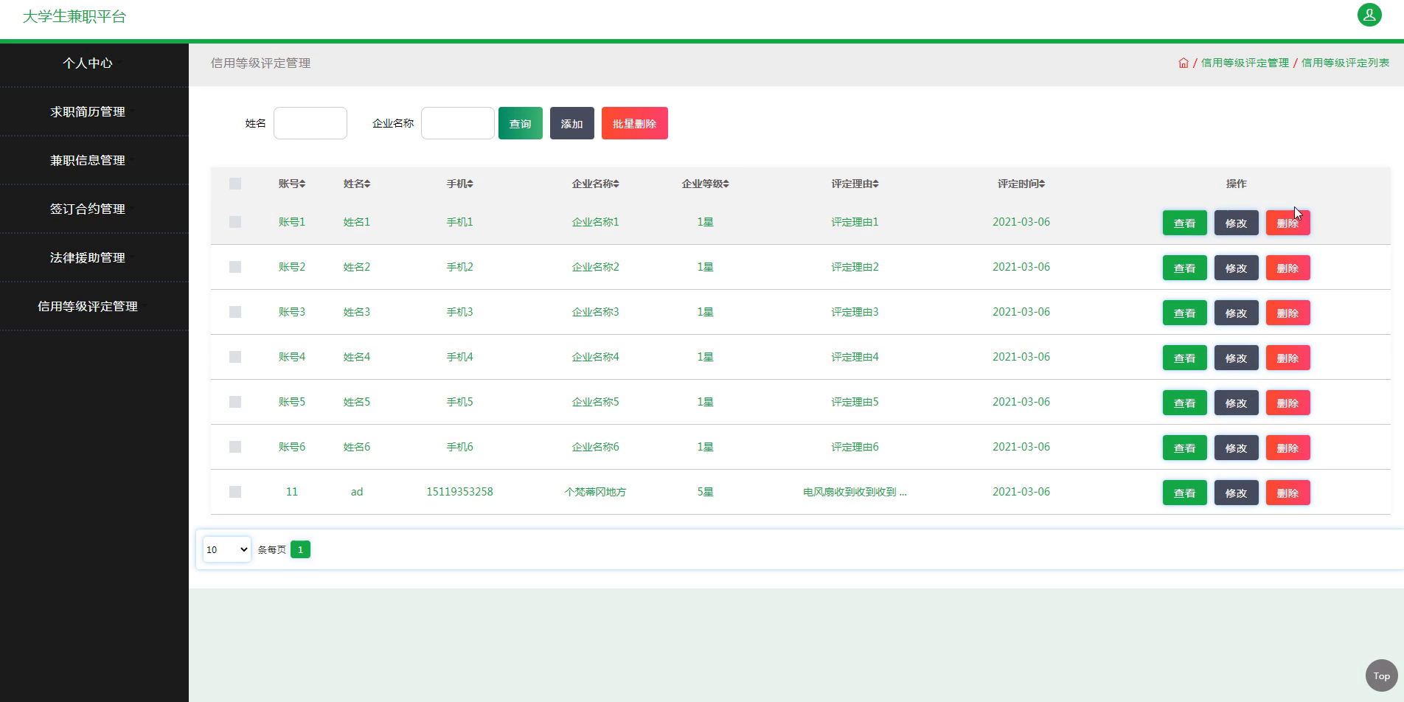1404x702 pixels.
Task: Check the row checkbox for account 11
Action: 235,492
